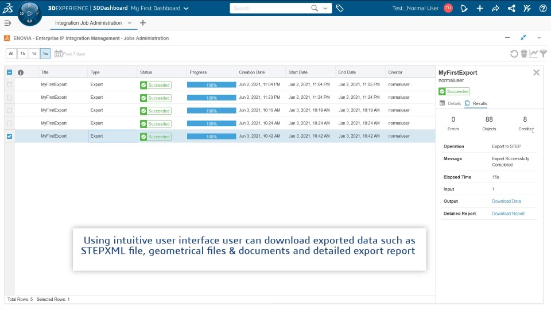551x310 pixels.
Task: Toggle the left sidebar menu icon
Action: [x=7, y=23]
